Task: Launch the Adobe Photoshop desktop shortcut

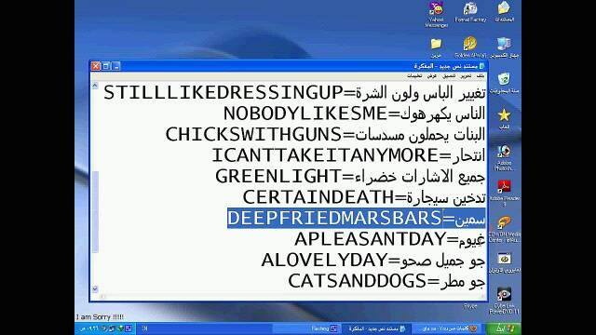Action: (504, 157)
